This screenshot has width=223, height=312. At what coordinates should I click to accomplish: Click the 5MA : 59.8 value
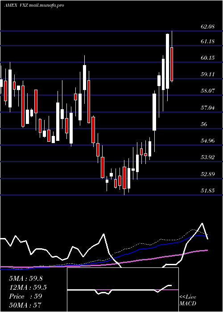26,279
